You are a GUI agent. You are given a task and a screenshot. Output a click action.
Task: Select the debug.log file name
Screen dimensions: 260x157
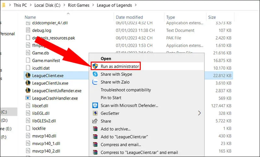tap(42, 30)
